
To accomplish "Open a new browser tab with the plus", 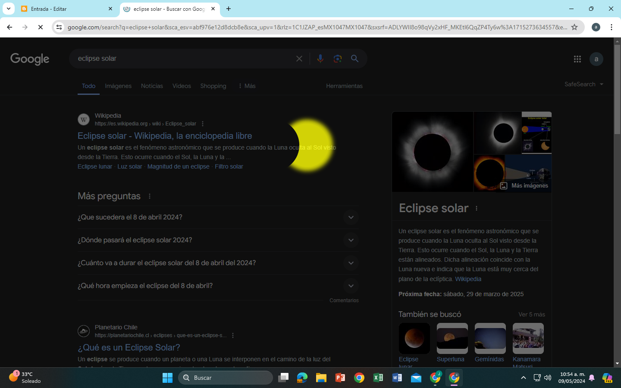I will (x=229, y=9).
